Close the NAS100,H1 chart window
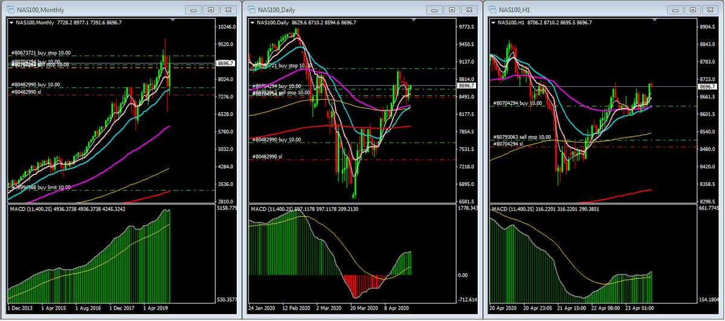Screen dimensions: 725x321 [710, 10]
